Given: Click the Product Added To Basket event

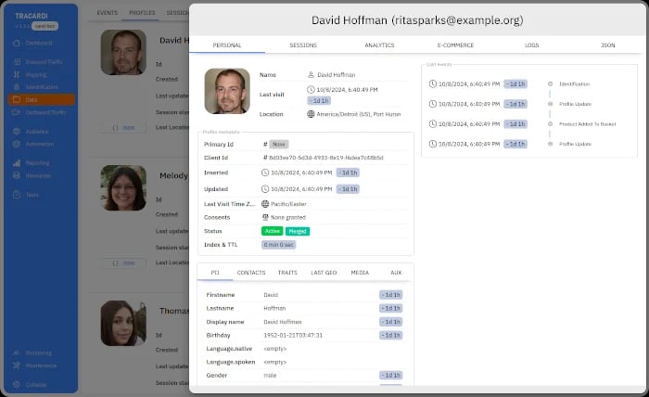Looking at the screenshot, I should pos(587,124).
